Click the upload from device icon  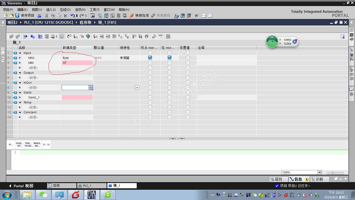pyautogui.click(x=113, y=16)
